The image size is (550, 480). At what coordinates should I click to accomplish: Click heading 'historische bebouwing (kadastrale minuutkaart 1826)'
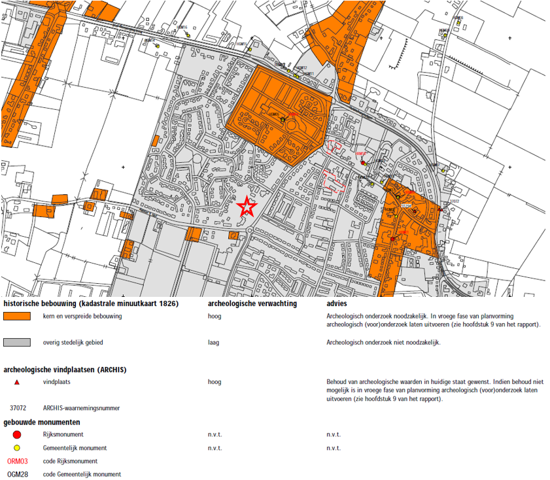(x=91, y=303)
